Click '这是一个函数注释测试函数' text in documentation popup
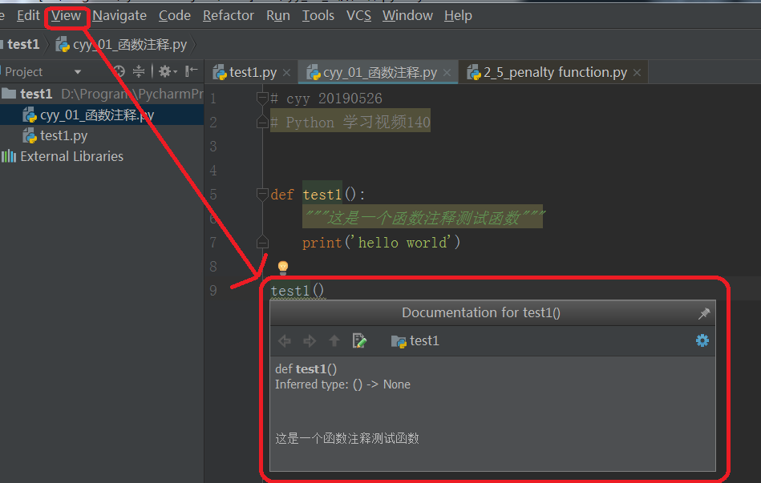The height and width of the screenshot is (483, 761). pos(347,438)
